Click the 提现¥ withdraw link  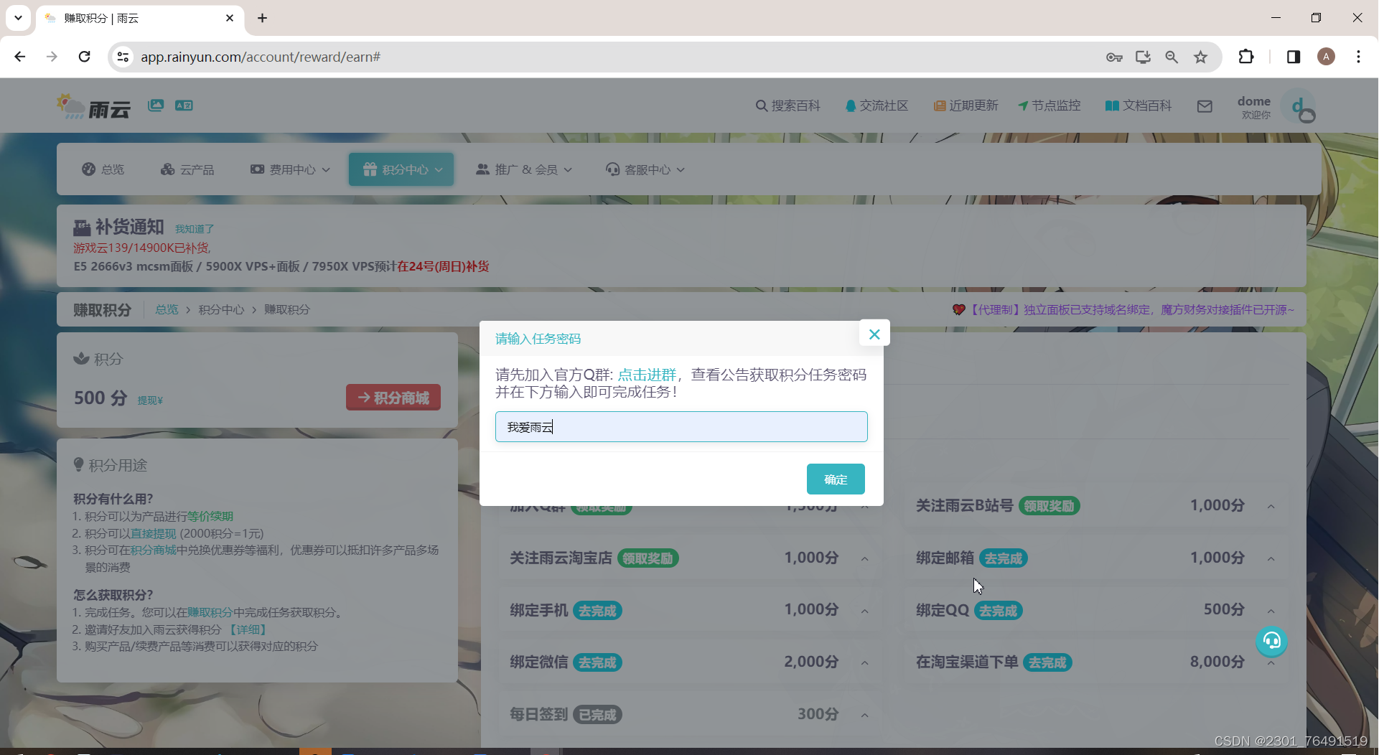[x=150, y=400]
